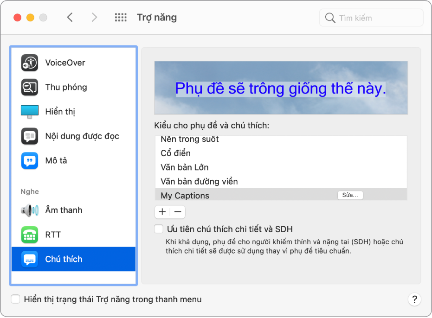Open the Show All preferences grid icon
The image size is (432, 318).
120,17
